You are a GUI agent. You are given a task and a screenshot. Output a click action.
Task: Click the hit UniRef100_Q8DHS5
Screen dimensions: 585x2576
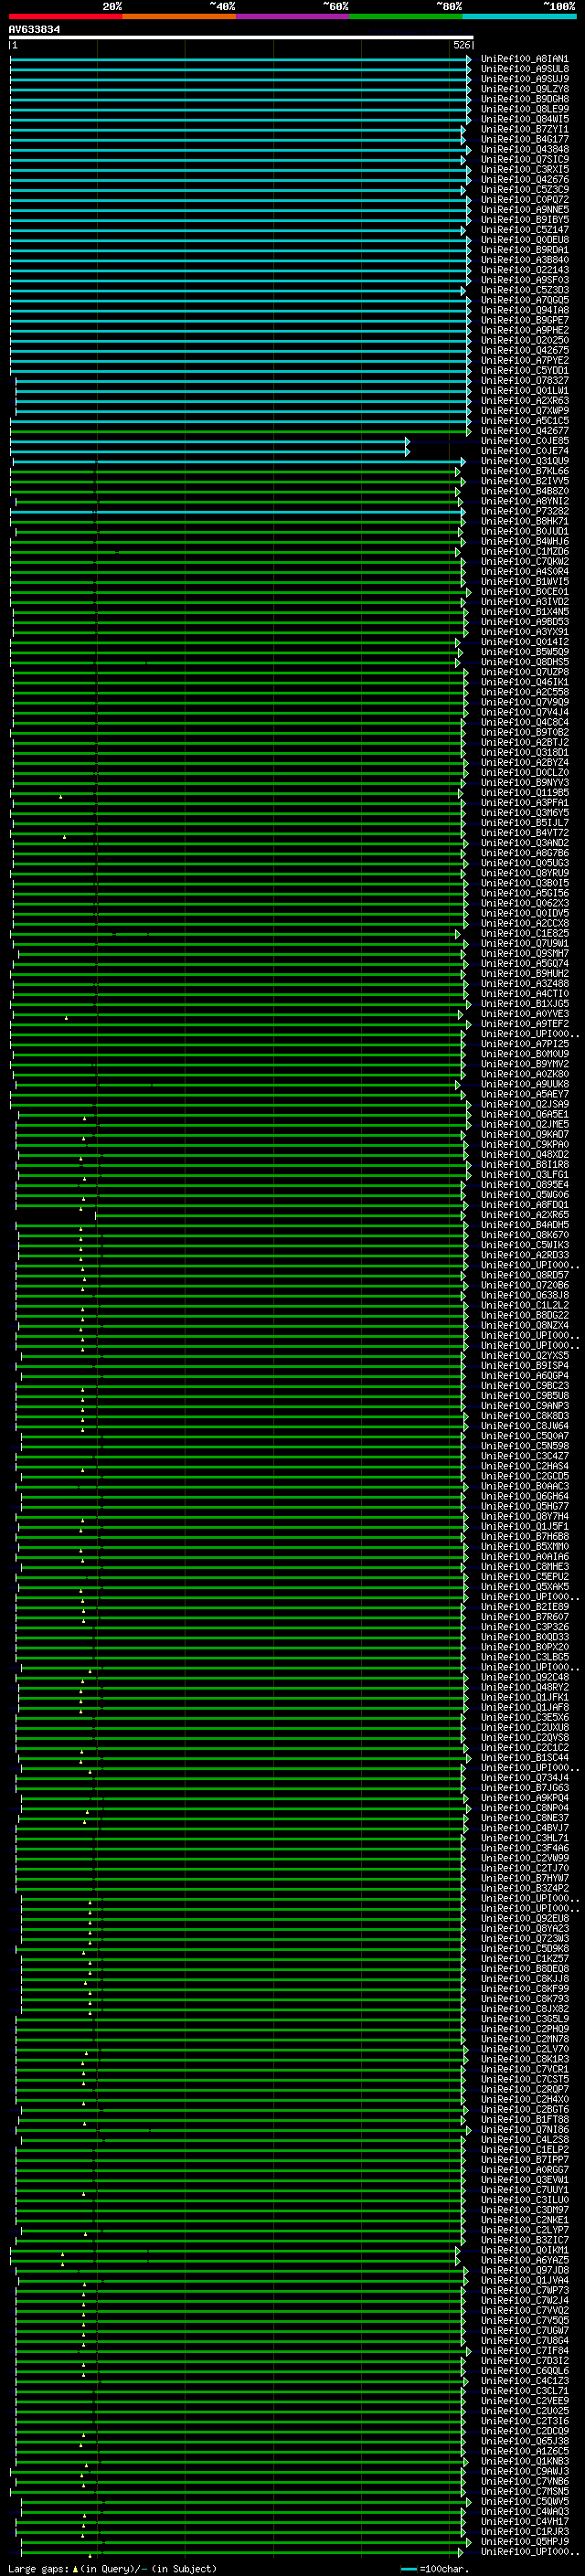coord(524,662)
